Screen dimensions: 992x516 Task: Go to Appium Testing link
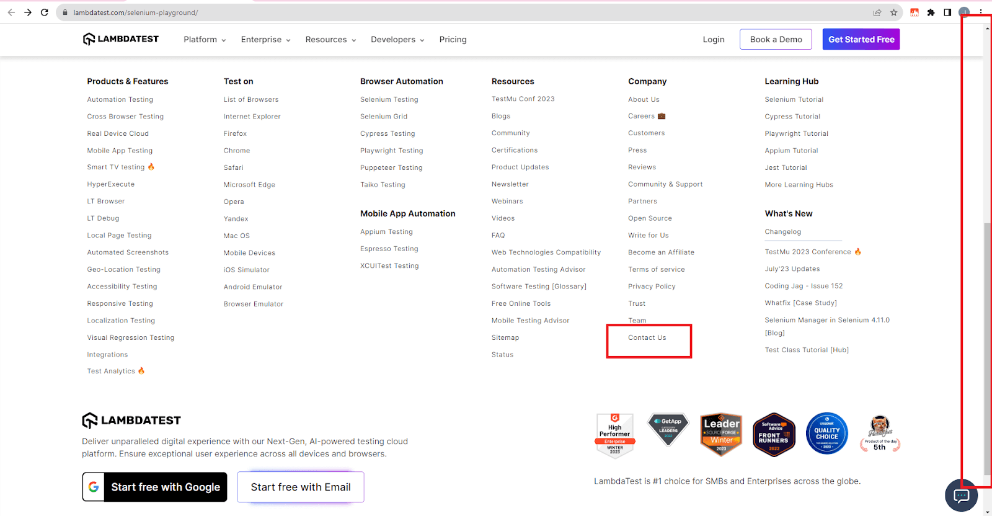pyautogui.click(x=386, y=232)
